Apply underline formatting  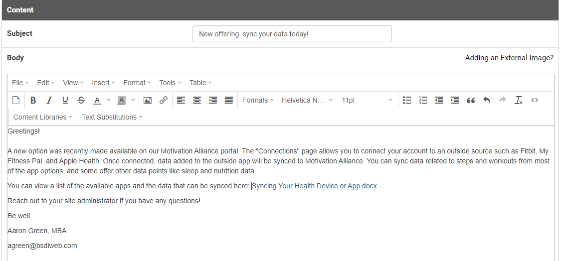pyautogui.click(x=65, y=100)
